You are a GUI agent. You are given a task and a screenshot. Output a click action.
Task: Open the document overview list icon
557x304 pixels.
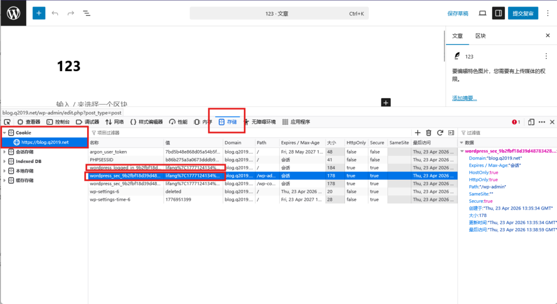pyautogui.click(x=86, y=13)
